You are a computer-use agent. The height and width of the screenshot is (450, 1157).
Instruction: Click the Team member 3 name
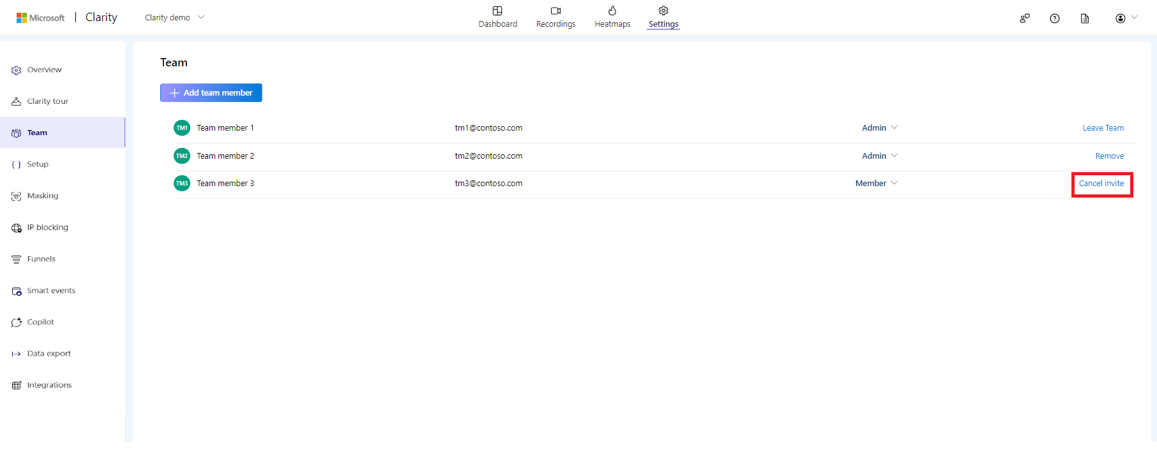coord(225,184)
